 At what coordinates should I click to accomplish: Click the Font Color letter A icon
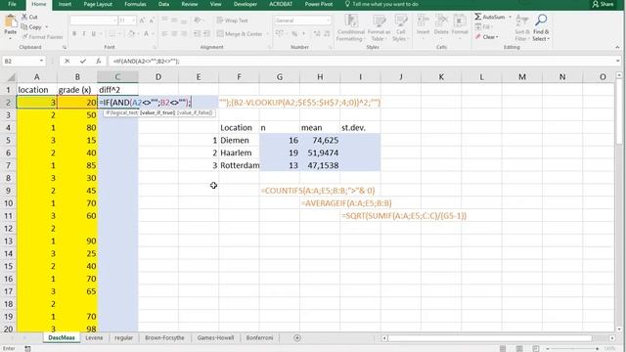tap(146, 34)
